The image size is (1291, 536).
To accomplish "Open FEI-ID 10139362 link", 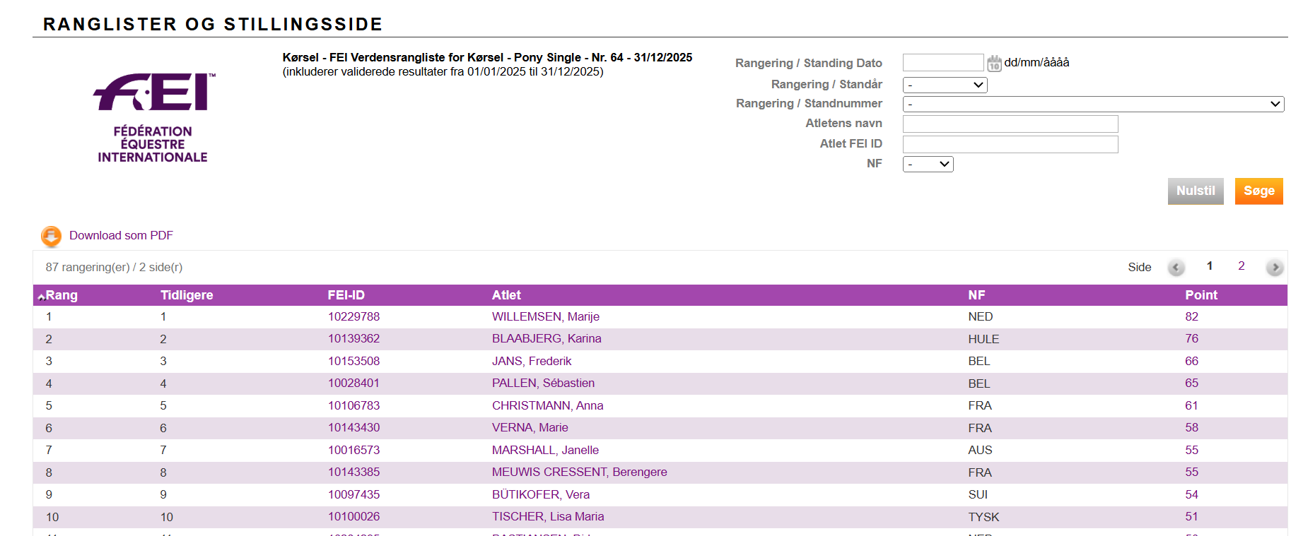I will point(354,339).
